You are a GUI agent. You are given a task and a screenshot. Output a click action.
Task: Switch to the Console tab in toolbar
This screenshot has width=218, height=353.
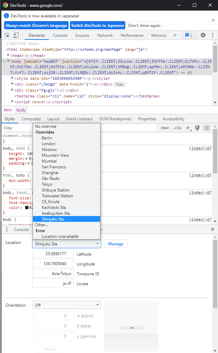[x=60, y=35]
